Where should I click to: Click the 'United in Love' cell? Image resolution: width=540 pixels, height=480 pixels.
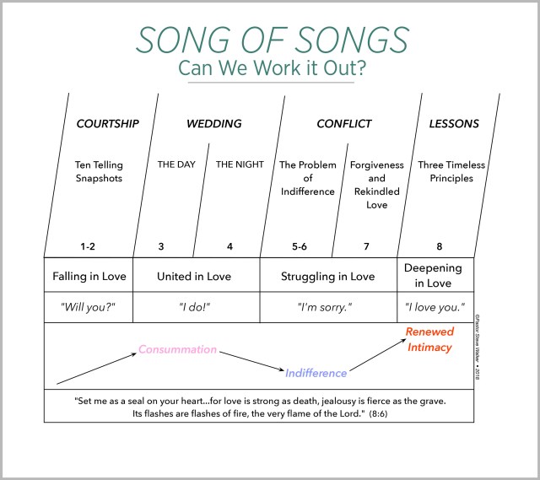point(195,276)
